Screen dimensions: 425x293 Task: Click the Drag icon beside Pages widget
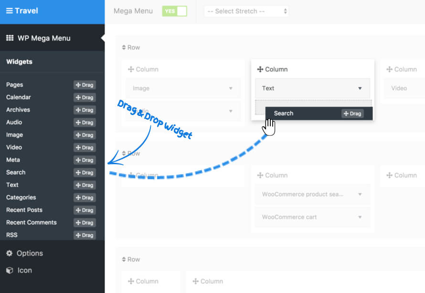[x=85, y=84]
